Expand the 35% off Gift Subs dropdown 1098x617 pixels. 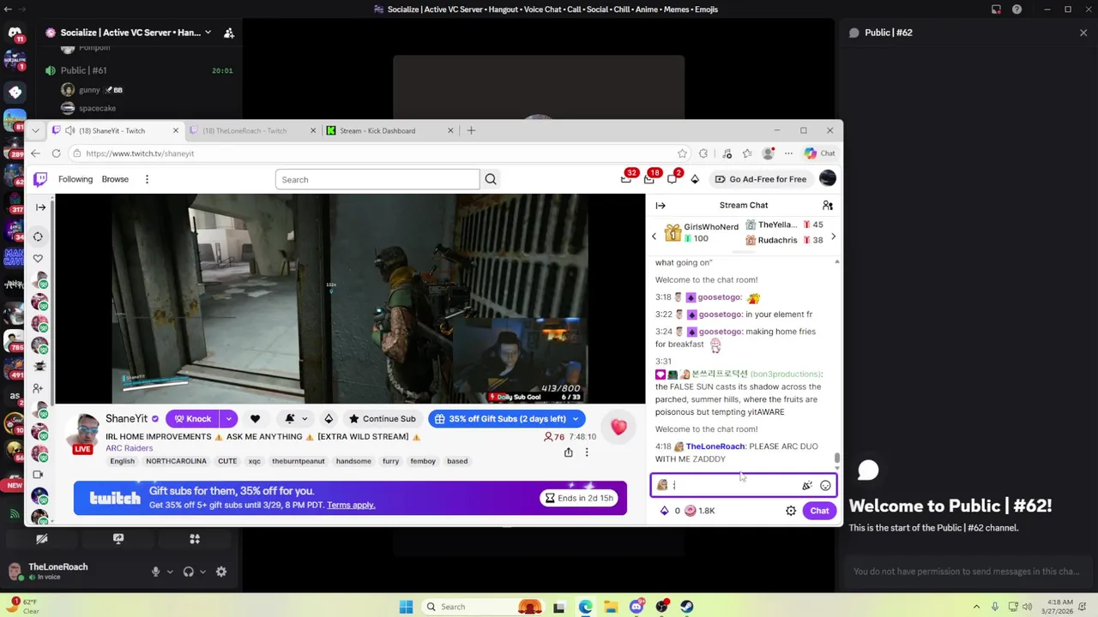coord(576,419)
